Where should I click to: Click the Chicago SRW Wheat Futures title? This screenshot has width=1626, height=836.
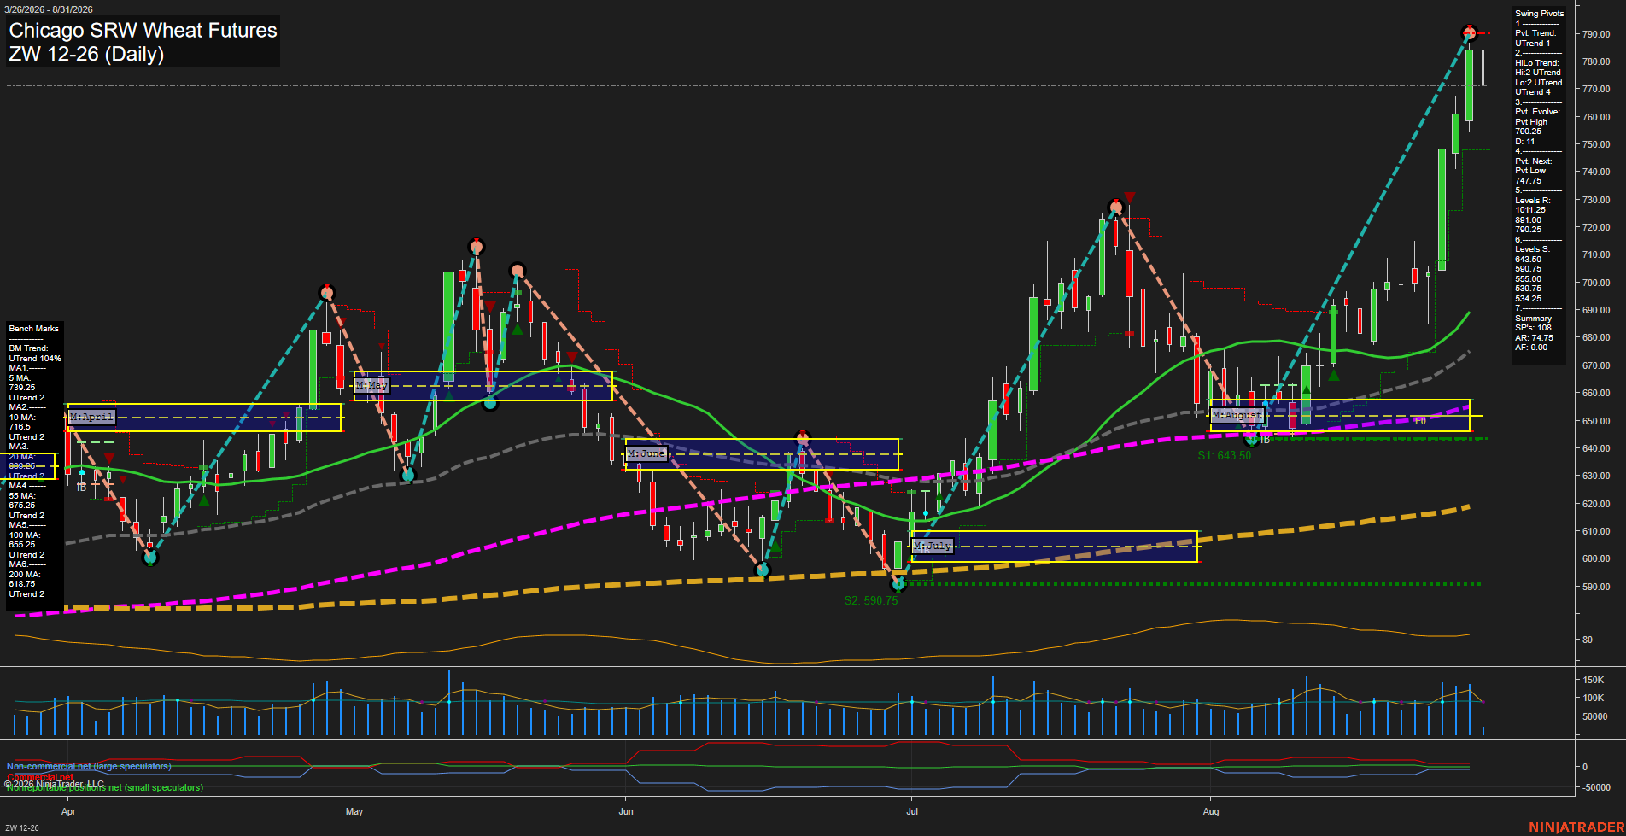click(143, 31)
